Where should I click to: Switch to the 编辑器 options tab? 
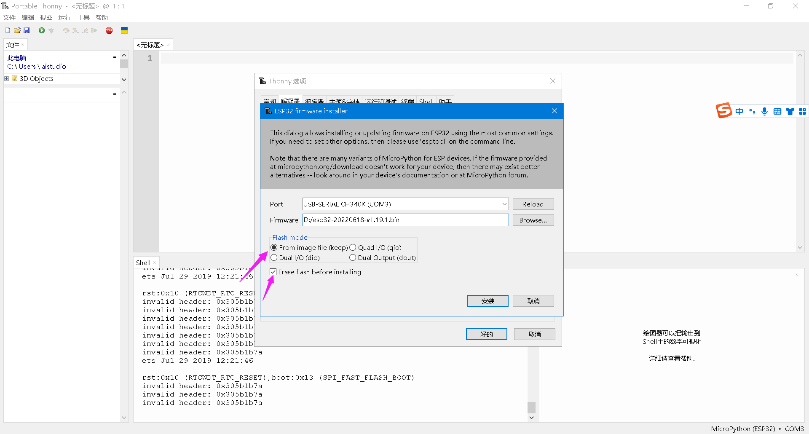pyautogui.click(x=314, y=101)
